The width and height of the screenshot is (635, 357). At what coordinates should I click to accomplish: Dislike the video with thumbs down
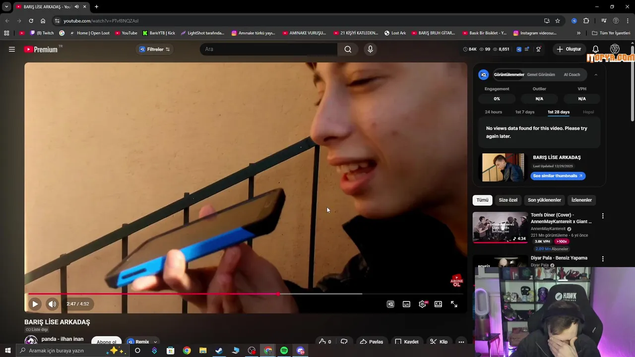(x=344, y=342)
